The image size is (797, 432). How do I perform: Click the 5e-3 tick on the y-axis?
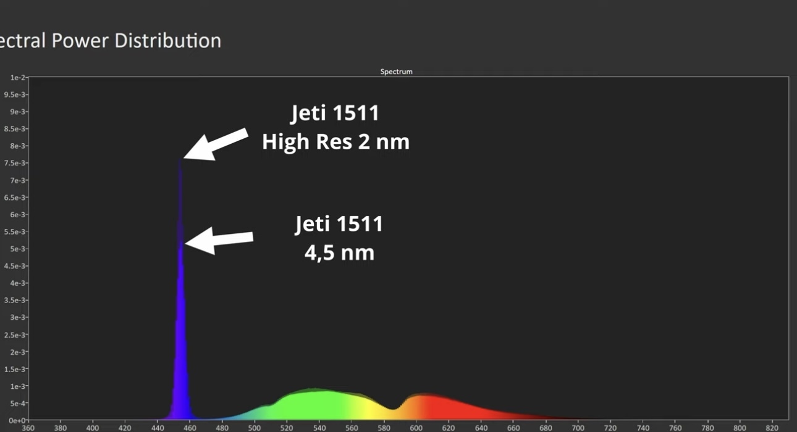tap(17, 249)
